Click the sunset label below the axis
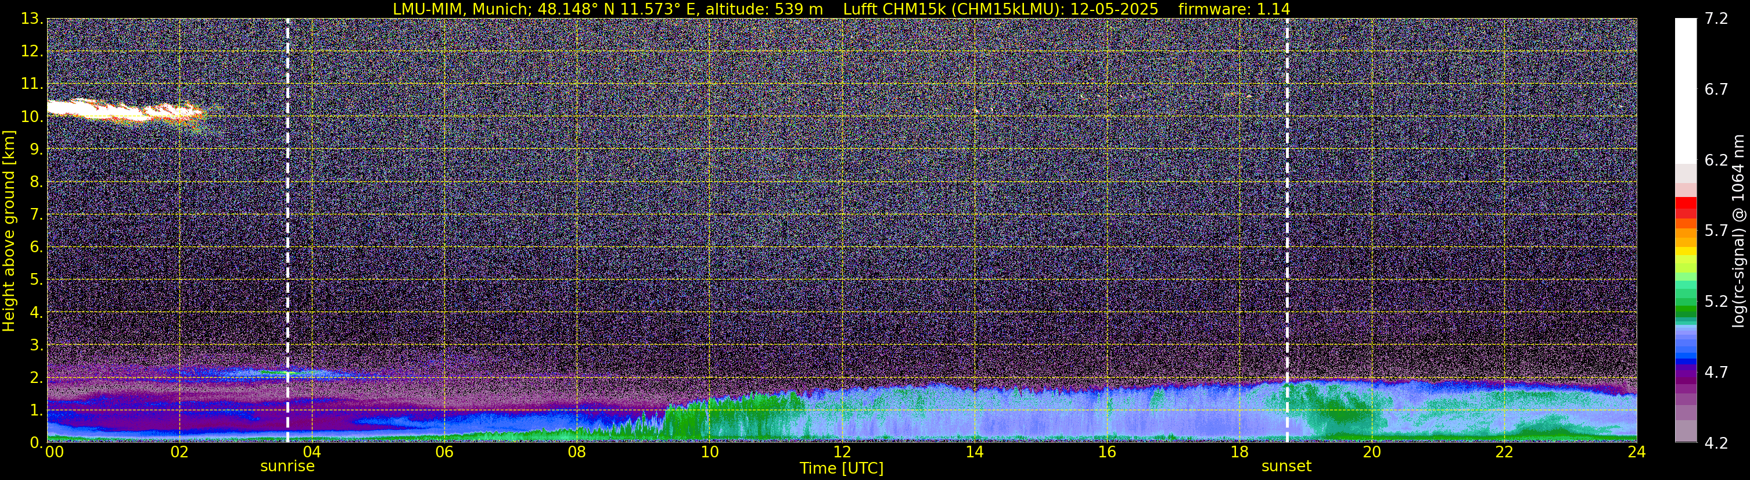The height and width of the screenshot is (480, 1750). click(1286, 467)
